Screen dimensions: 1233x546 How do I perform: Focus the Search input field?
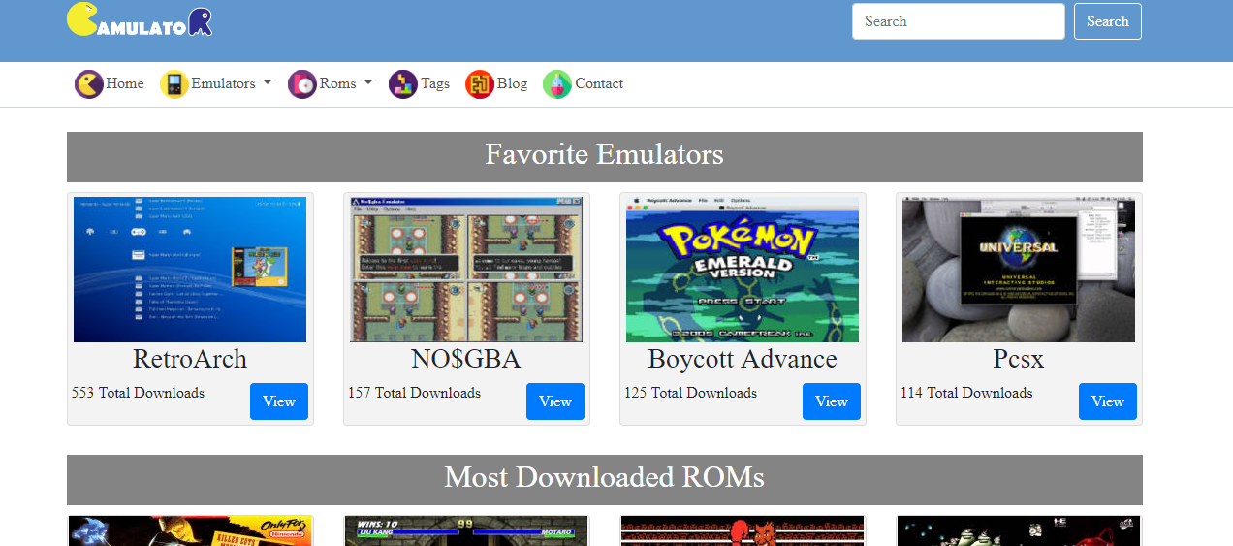[959, 21]
